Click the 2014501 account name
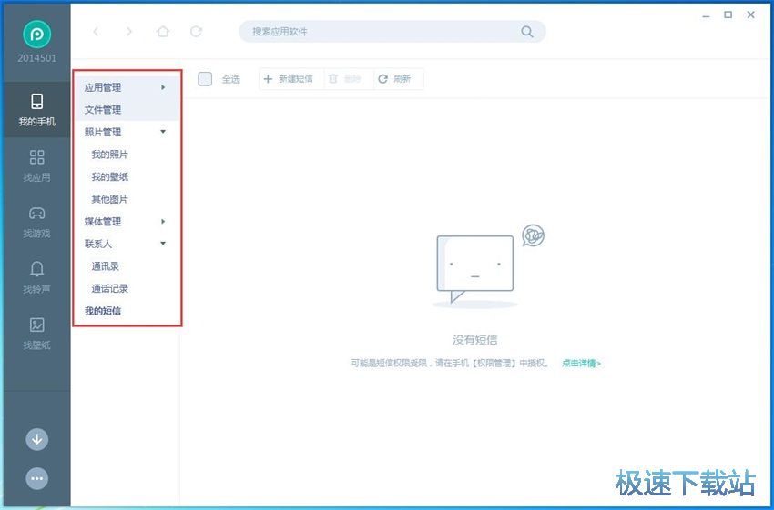The width and height of the screenshot is (774, 510). pyautogui.click(x=37, y=58)
